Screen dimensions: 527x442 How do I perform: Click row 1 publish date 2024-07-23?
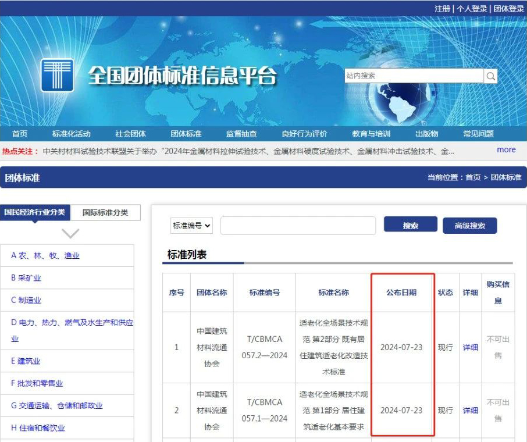tap(401, 347)
